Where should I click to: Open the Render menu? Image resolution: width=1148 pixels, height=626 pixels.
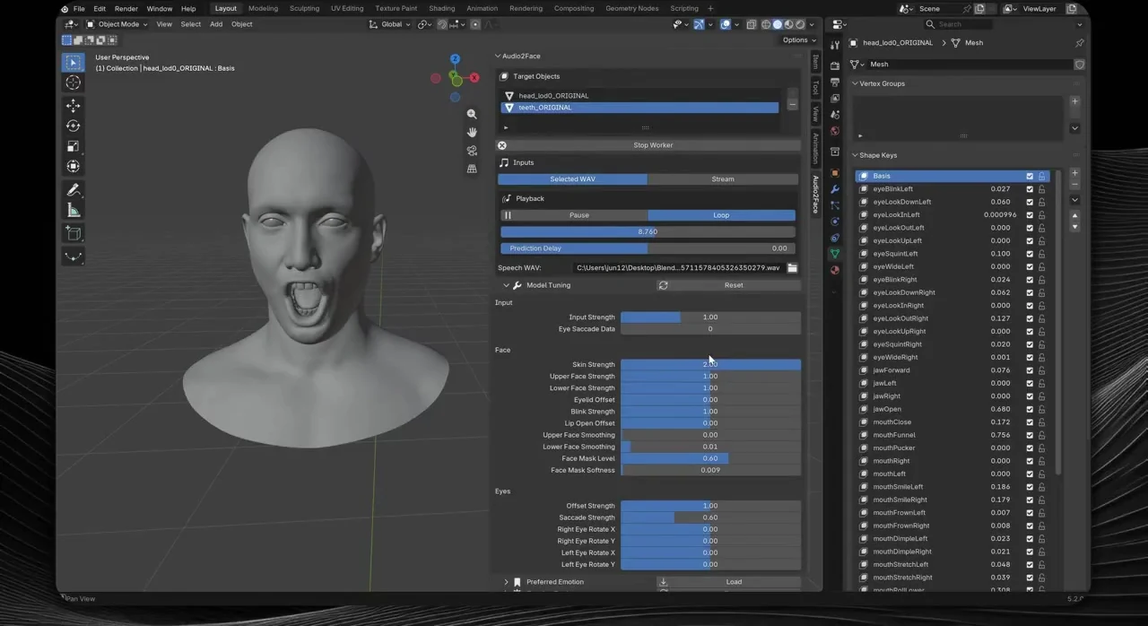tap(126, 9)
